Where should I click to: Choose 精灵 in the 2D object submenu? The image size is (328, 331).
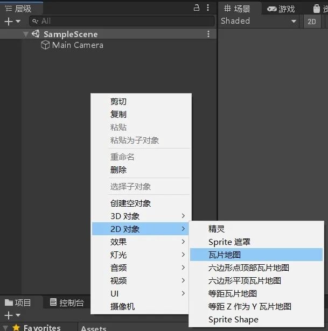point(217,229)
